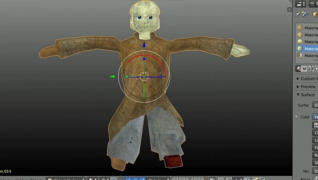Click the Surface property label
This screenshot has width=318, height=180.
click(303, 105)
